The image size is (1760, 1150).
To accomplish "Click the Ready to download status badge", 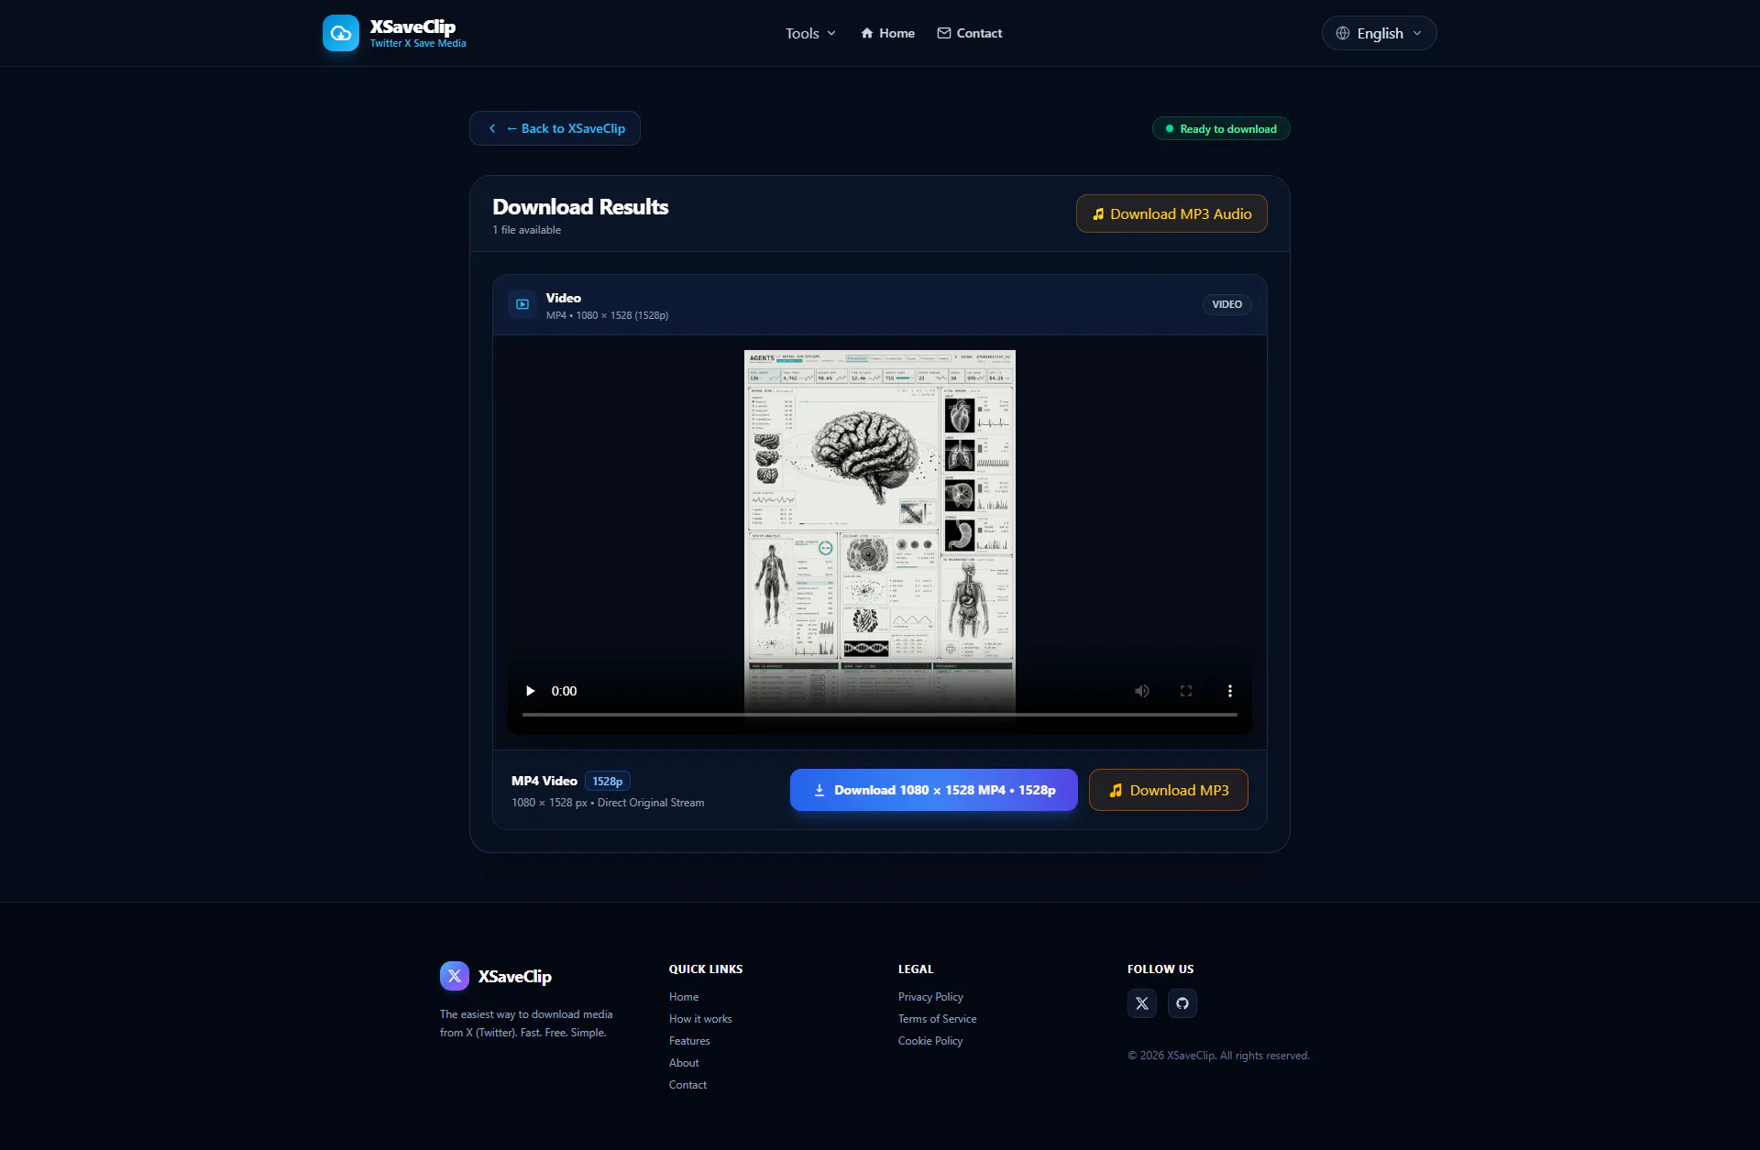I will 1221,129.
